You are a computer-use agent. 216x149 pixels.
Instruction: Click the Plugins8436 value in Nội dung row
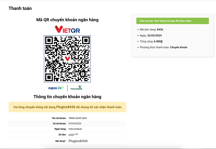[x=78, y=141]
